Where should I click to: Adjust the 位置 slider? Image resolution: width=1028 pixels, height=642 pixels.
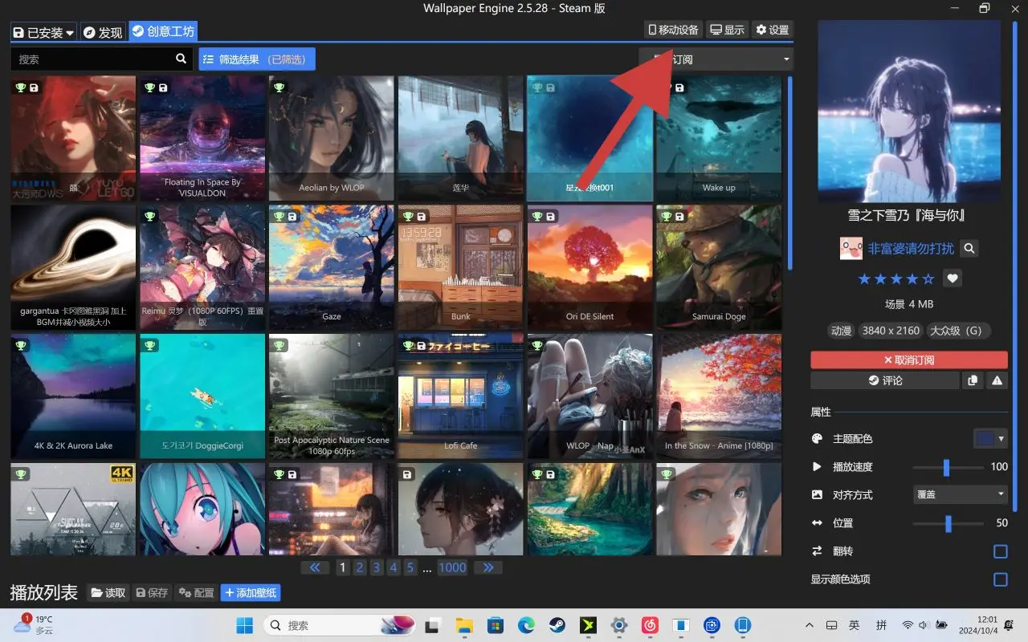click(x=948, y=523)
